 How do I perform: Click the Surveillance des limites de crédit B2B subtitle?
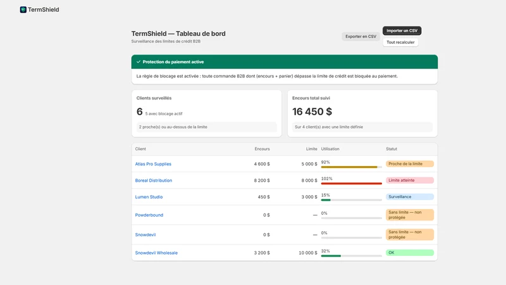(166, 41)
